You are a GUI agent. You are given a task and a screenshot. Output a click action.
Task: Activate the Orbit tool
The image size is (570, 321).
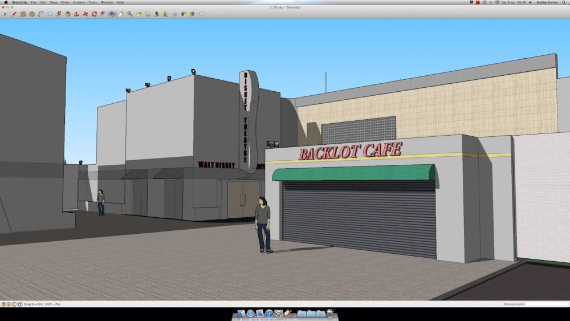(112, 14)
